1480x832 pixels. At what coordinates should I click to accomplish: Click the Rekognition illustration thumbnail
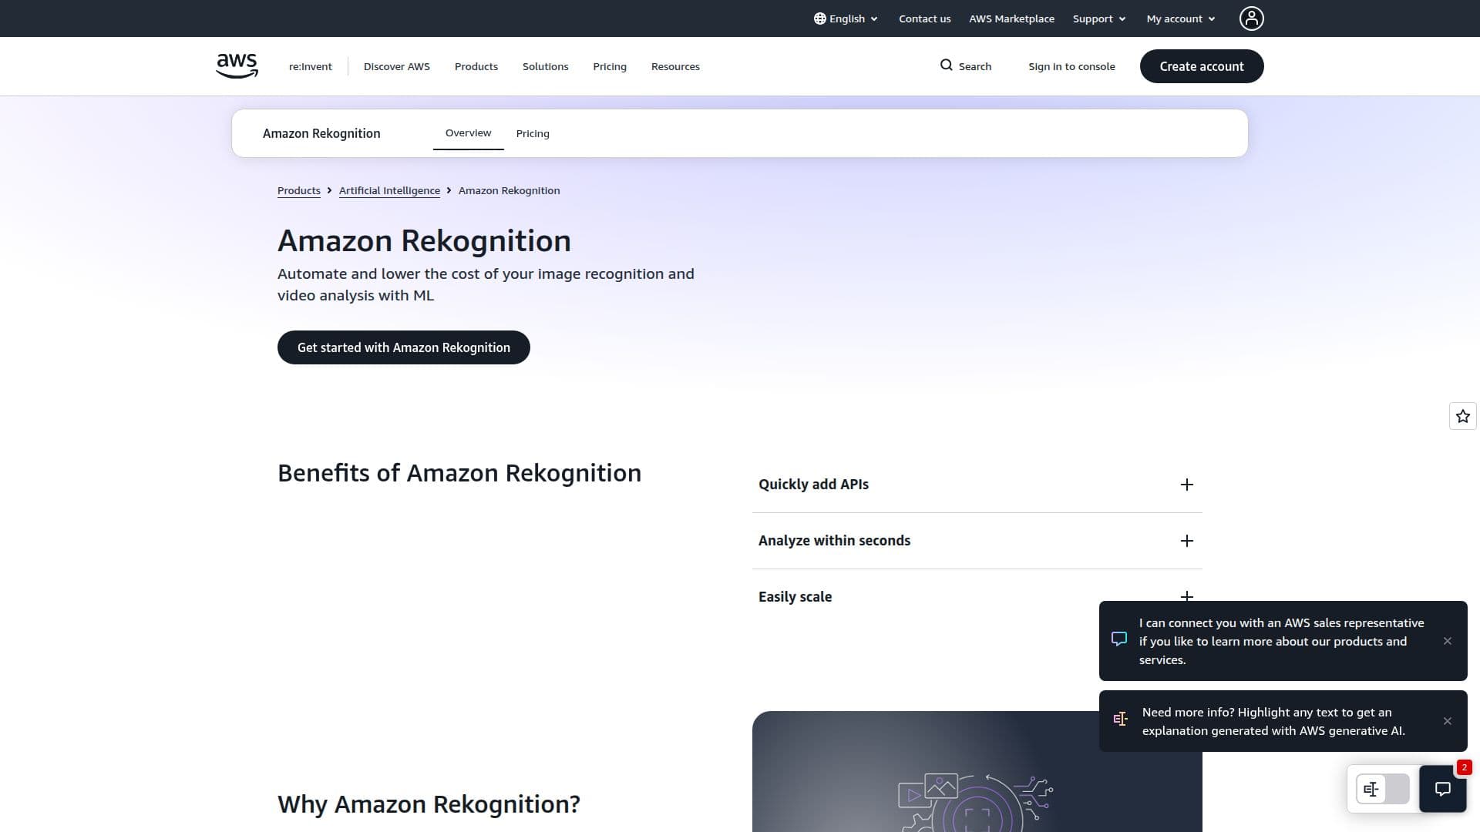977,771
